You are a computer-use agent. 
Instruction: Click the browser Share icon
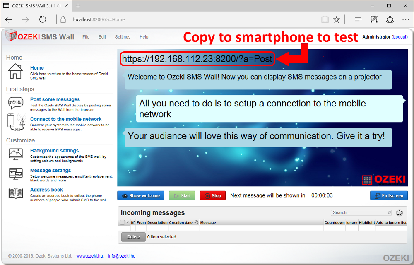pos(390,19)
